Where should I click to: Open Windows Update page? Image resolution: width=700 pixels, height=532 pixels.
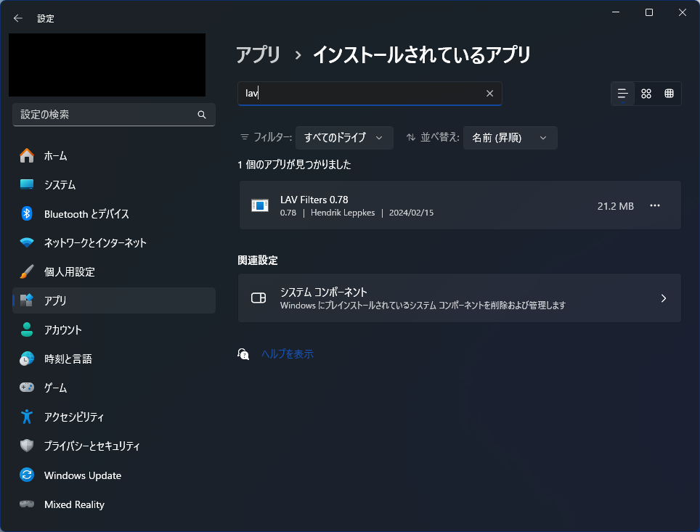tap(114, 475)
